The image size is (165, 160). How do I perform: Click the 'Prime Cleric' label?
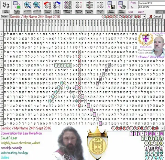tap(146, 47)
